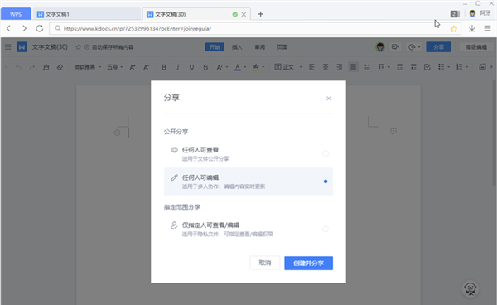Viewport: 497px width, 305px height.
Task: Open the browser hamburger menu
Action: (488, 28)
